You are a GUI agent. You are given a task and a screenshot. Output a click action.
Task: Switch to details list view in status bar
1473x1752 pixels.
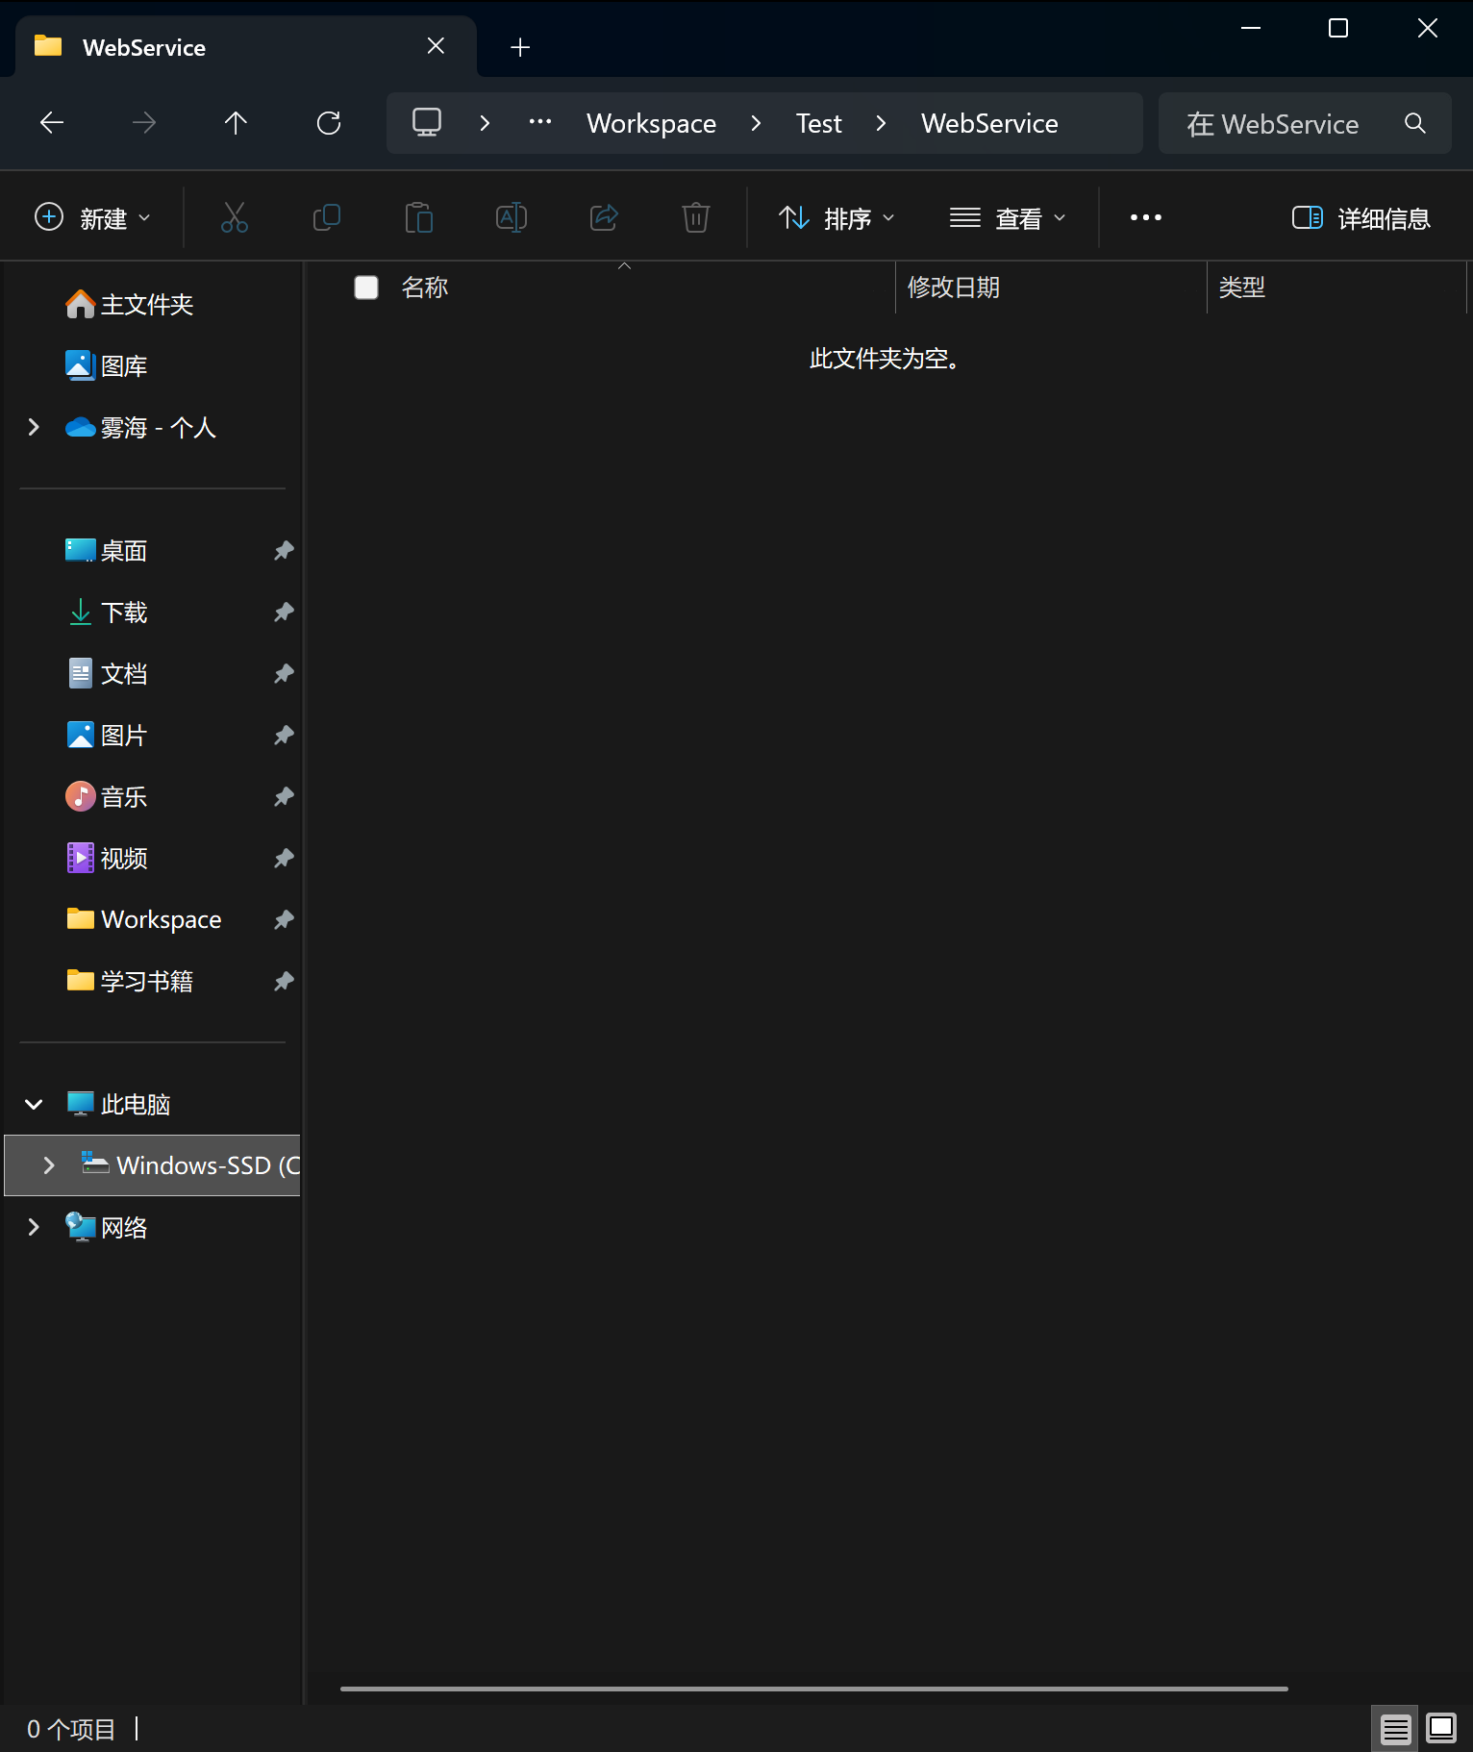point(1395,1729)
